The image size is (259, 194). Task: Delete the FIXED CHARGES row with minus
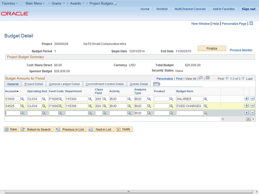253,106
